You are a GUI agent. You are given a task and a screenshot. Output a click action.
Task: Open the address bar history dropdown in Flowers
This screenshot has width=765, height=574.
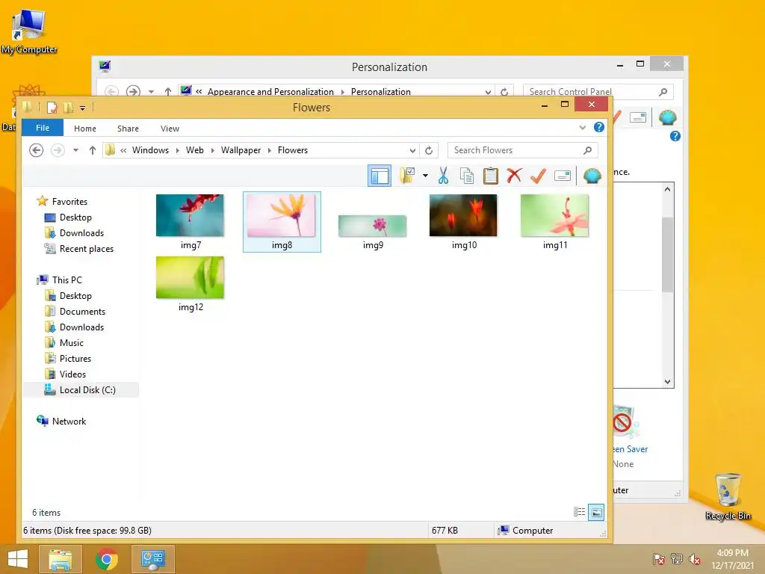click(412, 150)
